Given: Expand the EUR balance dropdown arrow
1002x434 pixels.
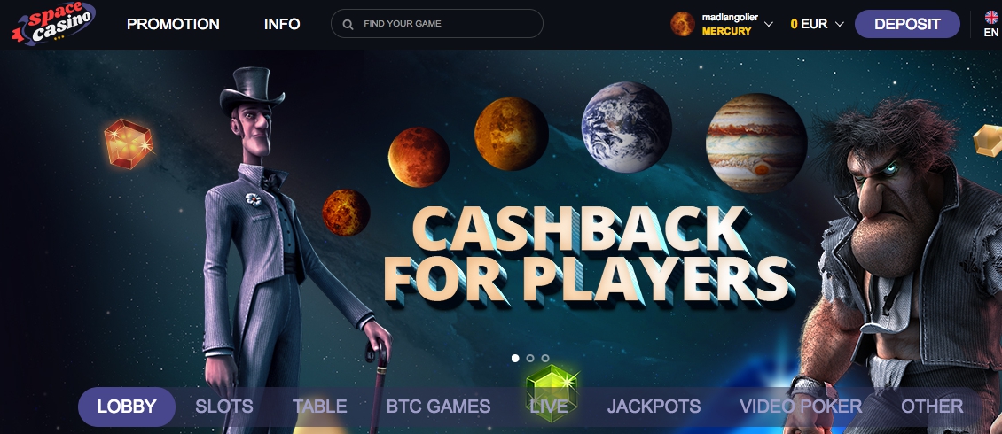Looking at the screenshot, I should click(x=840, y=24).
